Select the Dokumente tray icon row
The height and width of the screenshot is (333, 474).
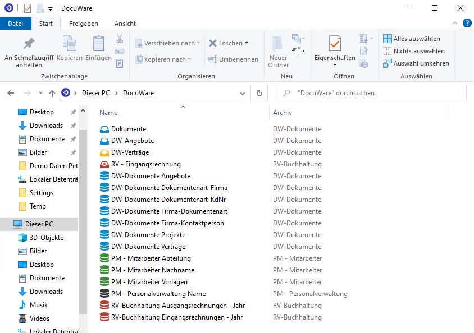tap(104, 129)
